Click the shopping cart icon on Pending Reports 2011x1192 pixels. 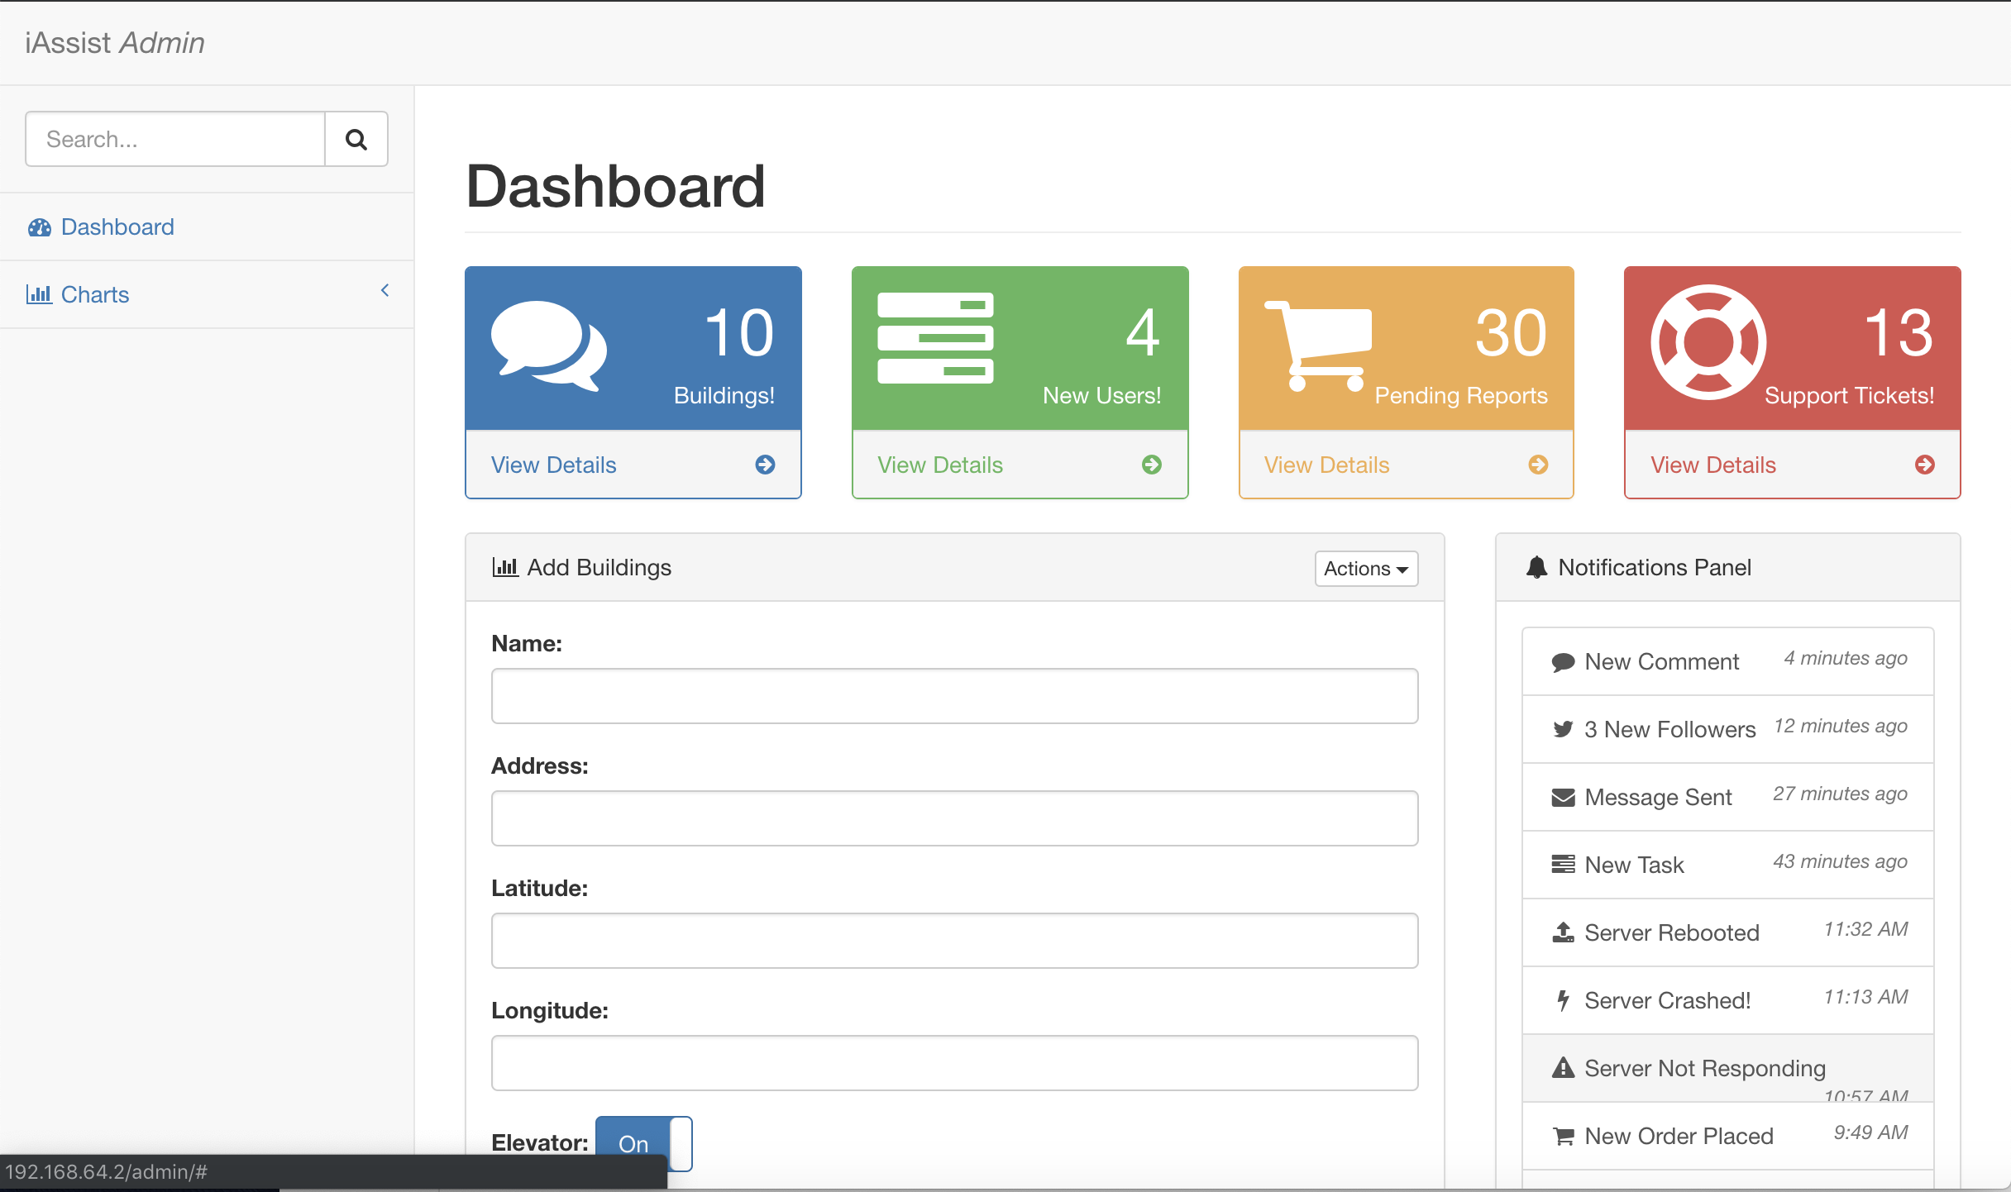(x=1318, y=346)
